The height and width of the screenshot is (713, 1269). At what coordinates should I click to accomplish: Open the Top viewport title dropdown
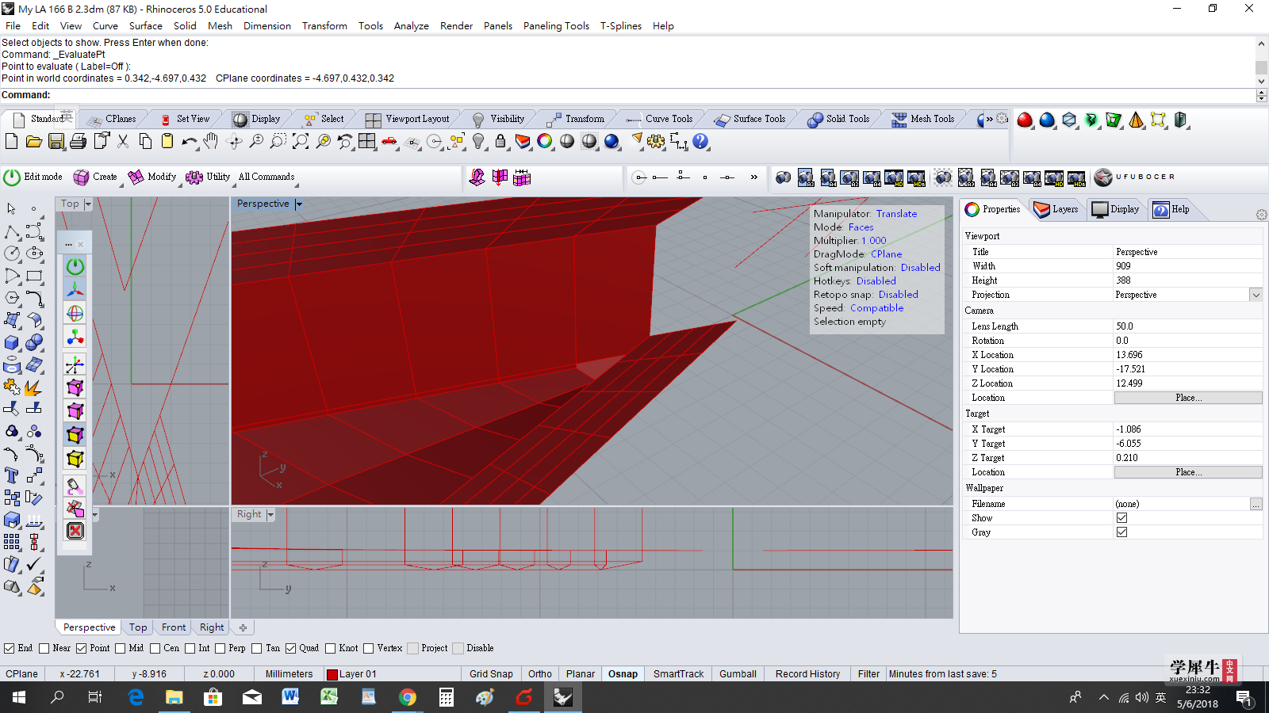[x=88, y=204]
